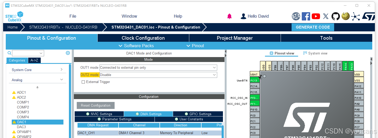Screen dimensions: 378x138
Task: Select pin PC10 on the chip
Action: (x=333, y=66)
